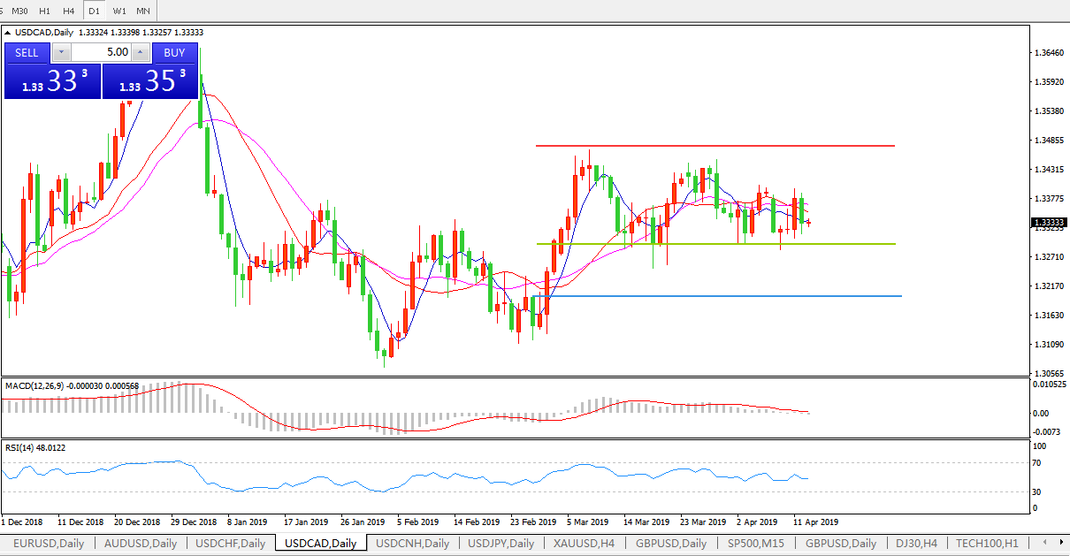
Task: Select the W1 weekly timeframe
Action: click(119, 11)
